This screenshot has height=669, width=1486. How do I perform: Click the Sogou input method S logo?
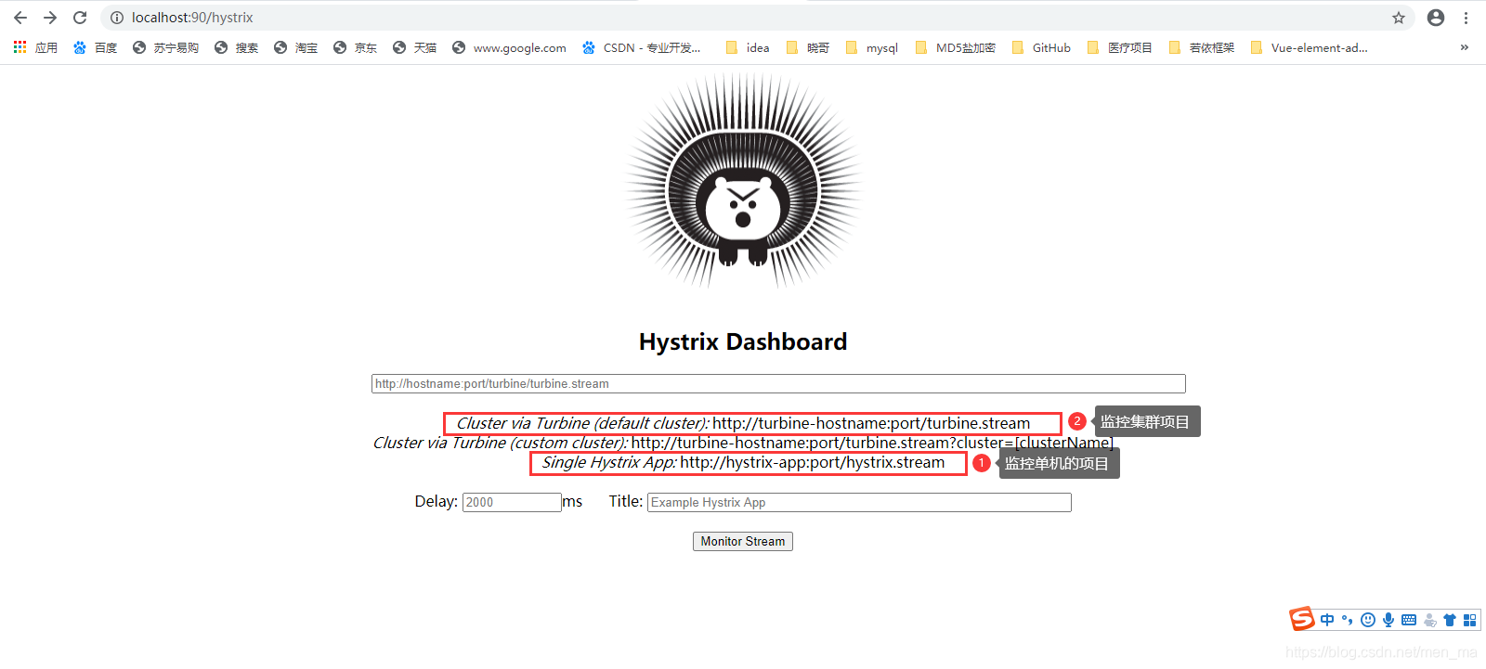point(1302,619)
